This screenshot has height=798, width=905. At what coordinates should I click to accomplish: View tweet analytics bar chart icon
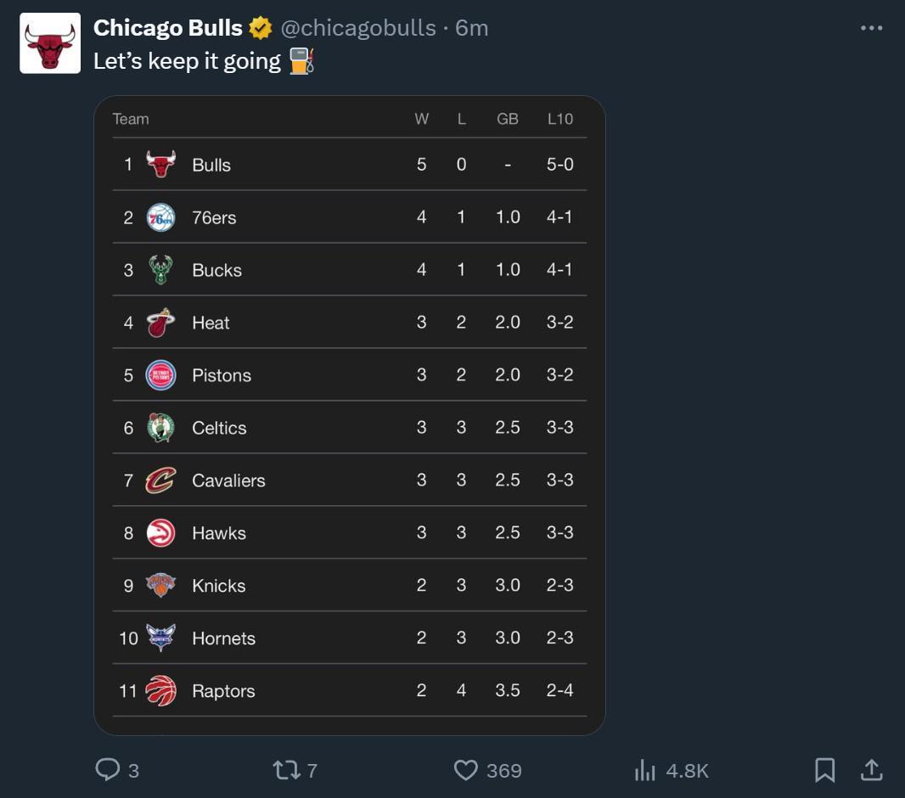[645, 770]
